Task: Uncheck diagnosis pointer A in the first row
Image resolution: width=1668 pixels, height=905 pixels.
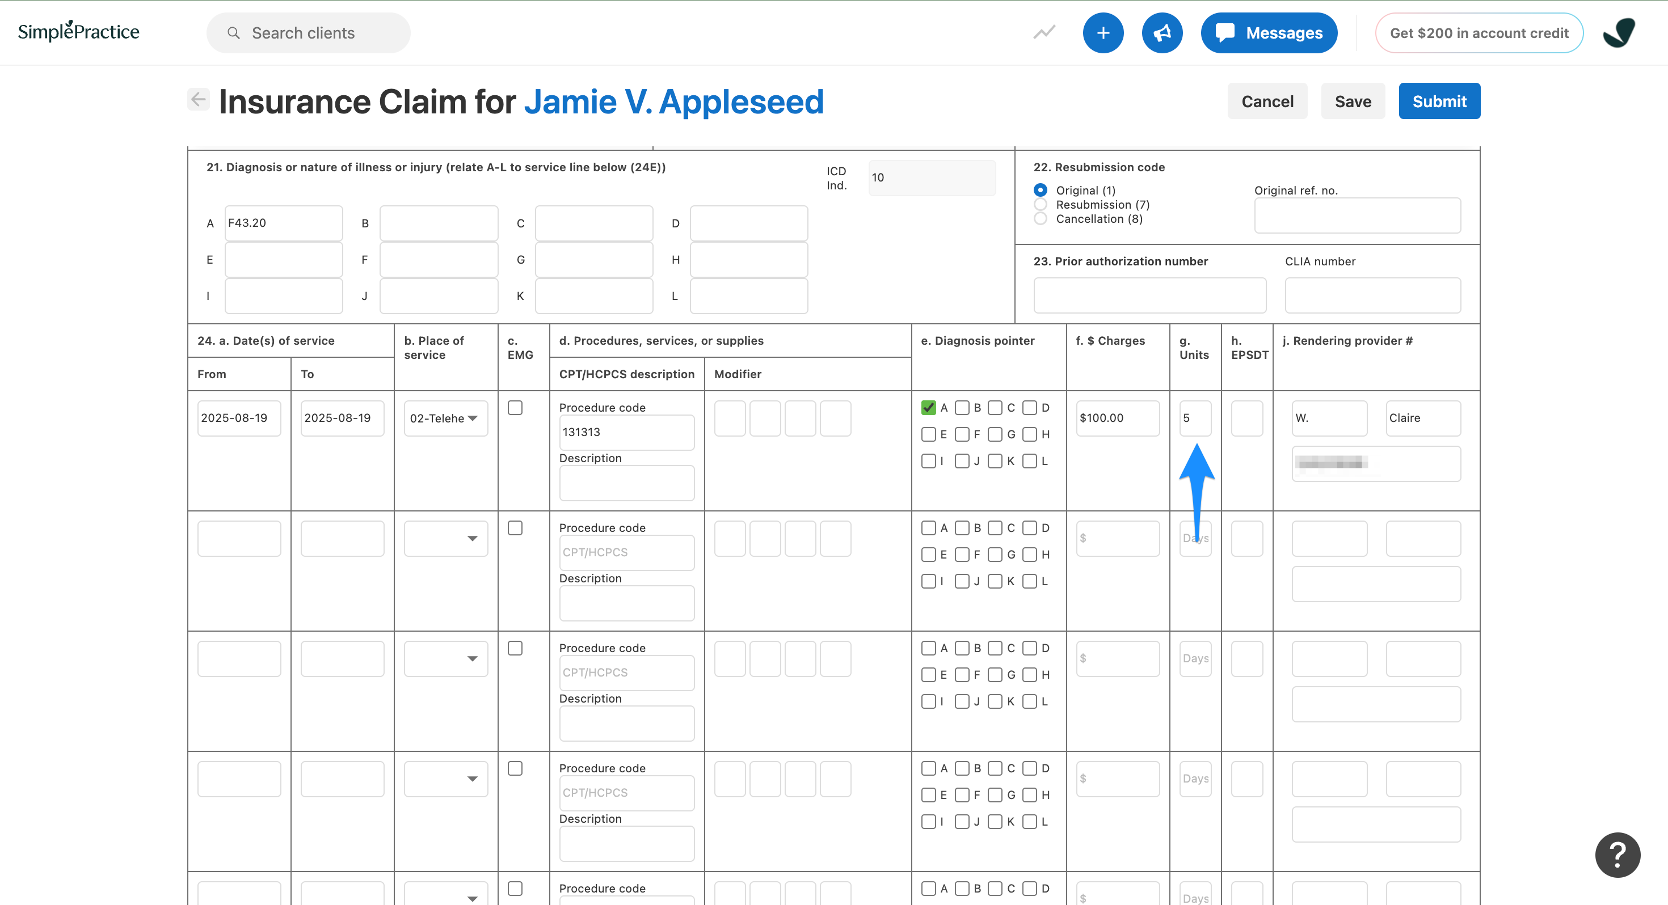Action: [928, 408]
